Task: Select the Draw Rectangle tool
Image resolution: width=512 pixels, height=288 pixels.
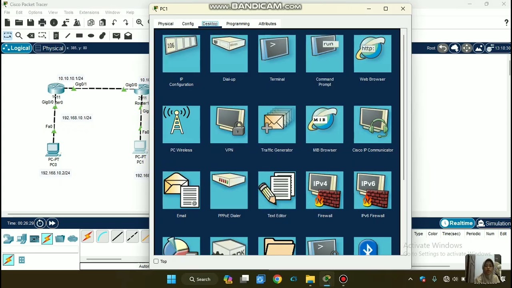Action: coord(79,36)
